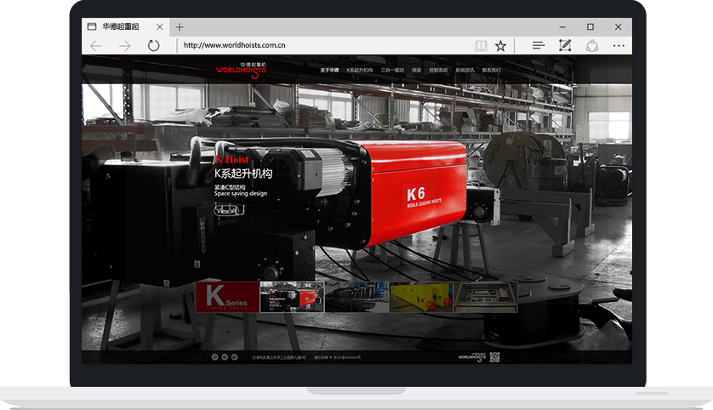Refresh the current page

coord(153,46)
